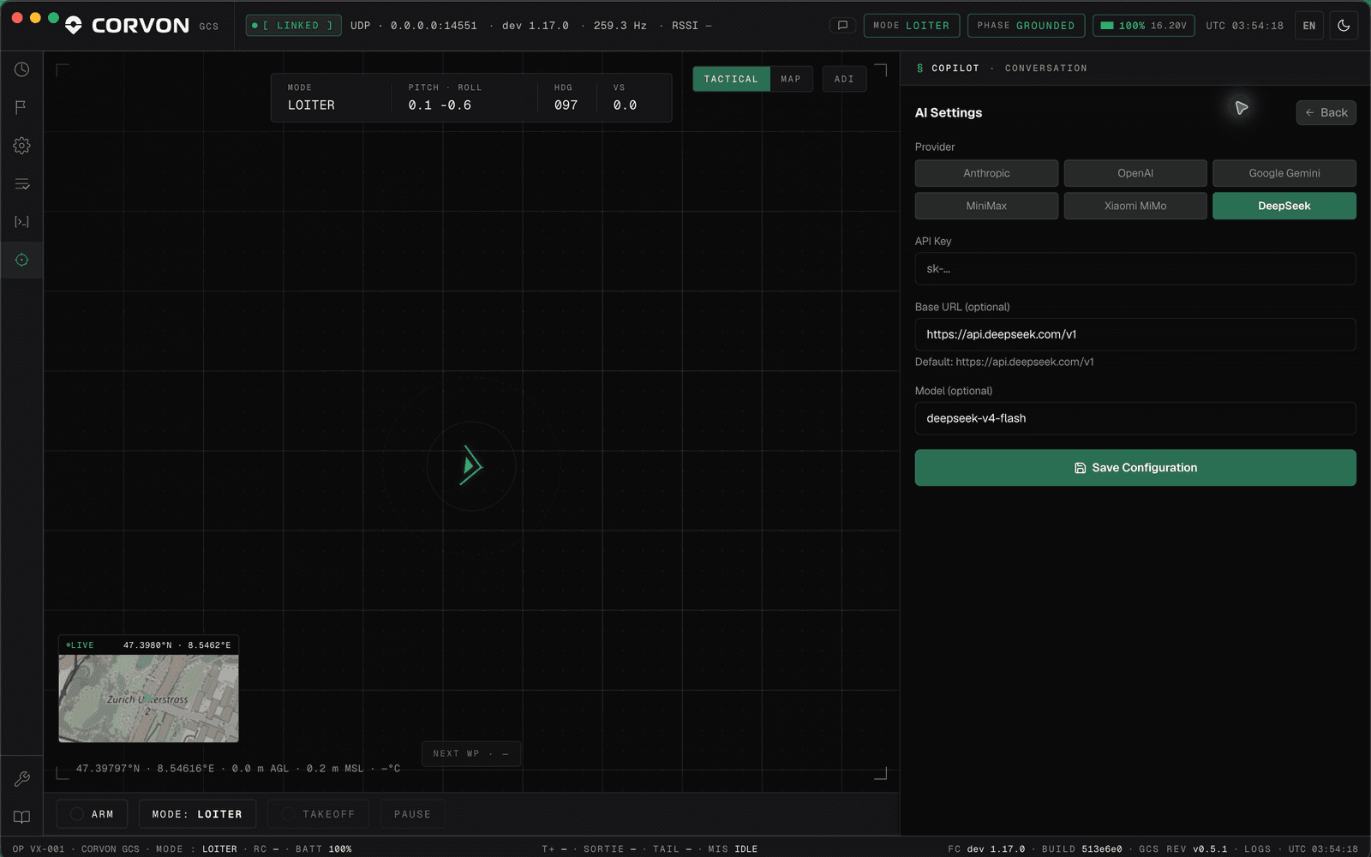Open the CONVERSATION tab
1371x857 pixels.
point(1045,69)
